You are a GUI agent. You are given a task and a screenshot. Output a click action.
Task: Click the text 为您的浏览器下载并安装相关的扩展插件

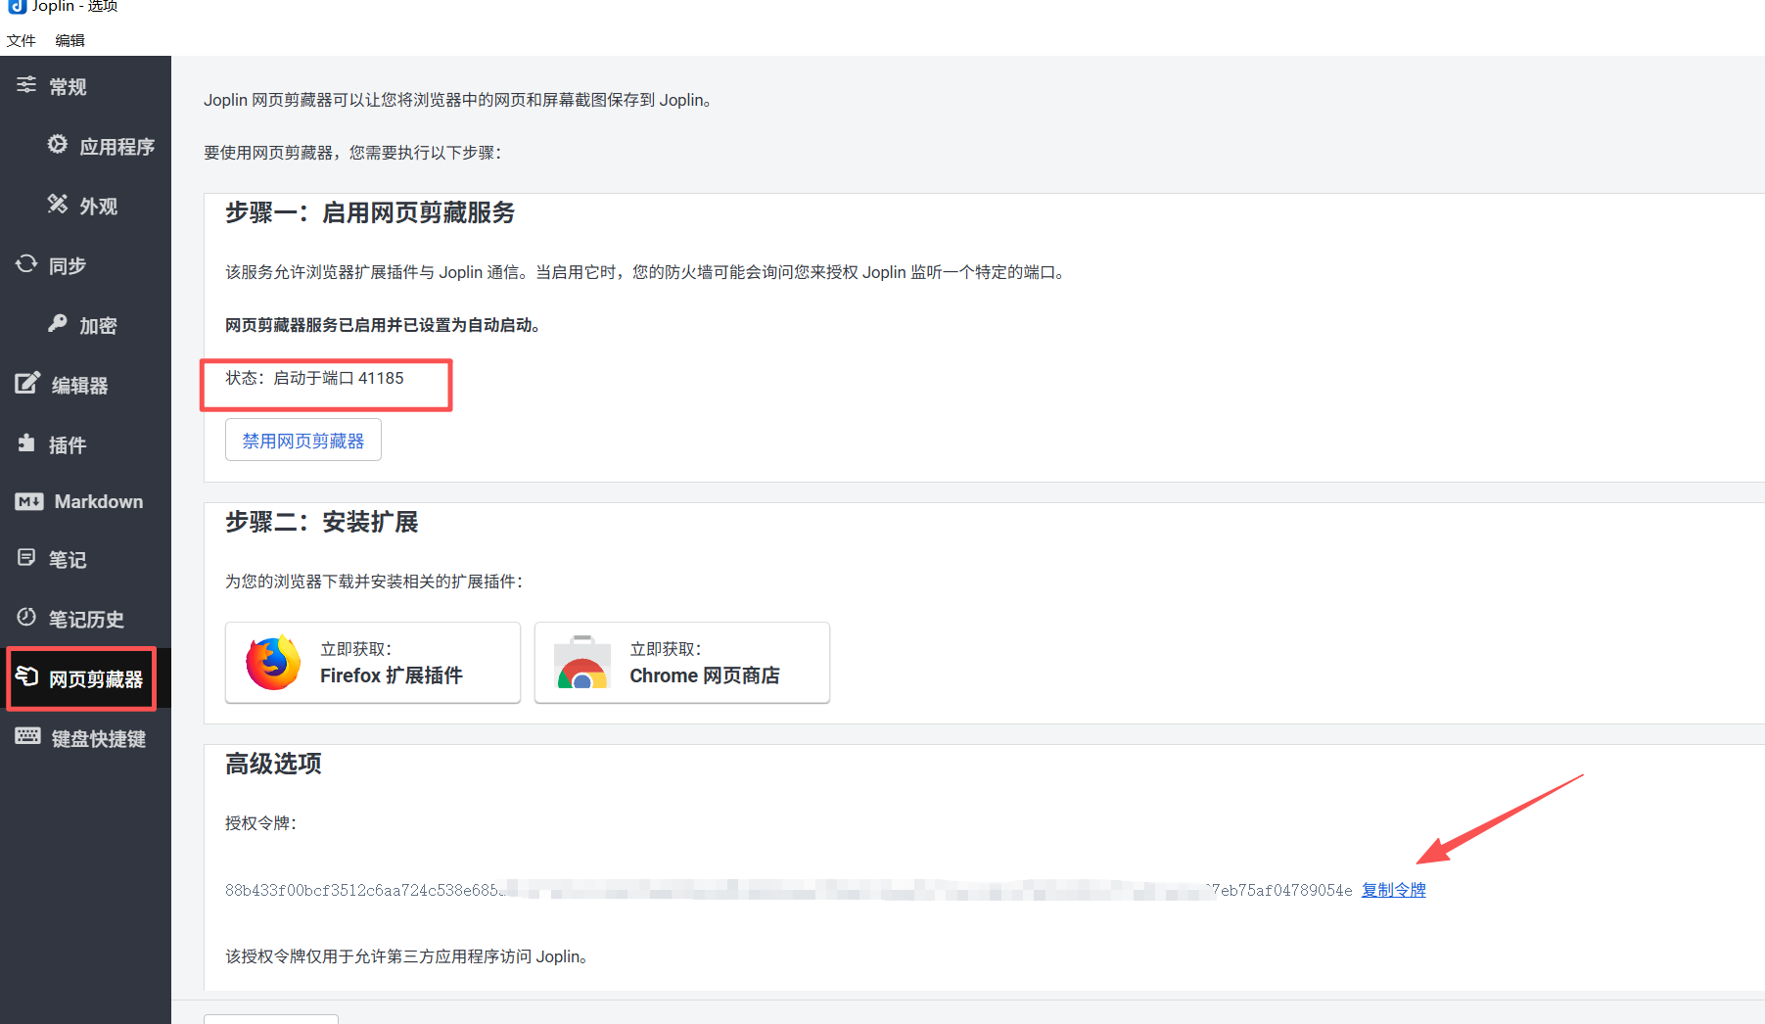tap(374, 582)
